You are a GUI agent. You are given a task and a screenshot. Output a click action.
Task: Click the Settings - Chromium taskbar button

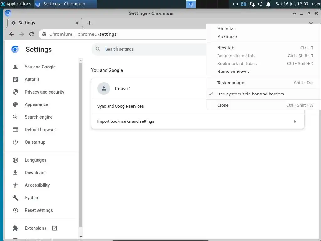(x=66, y=4)
